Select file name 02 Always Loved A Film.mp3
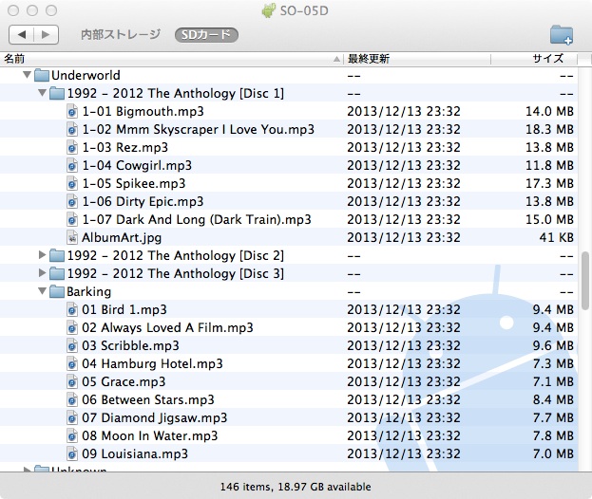The image size is (592, 499). coord(167,328)
